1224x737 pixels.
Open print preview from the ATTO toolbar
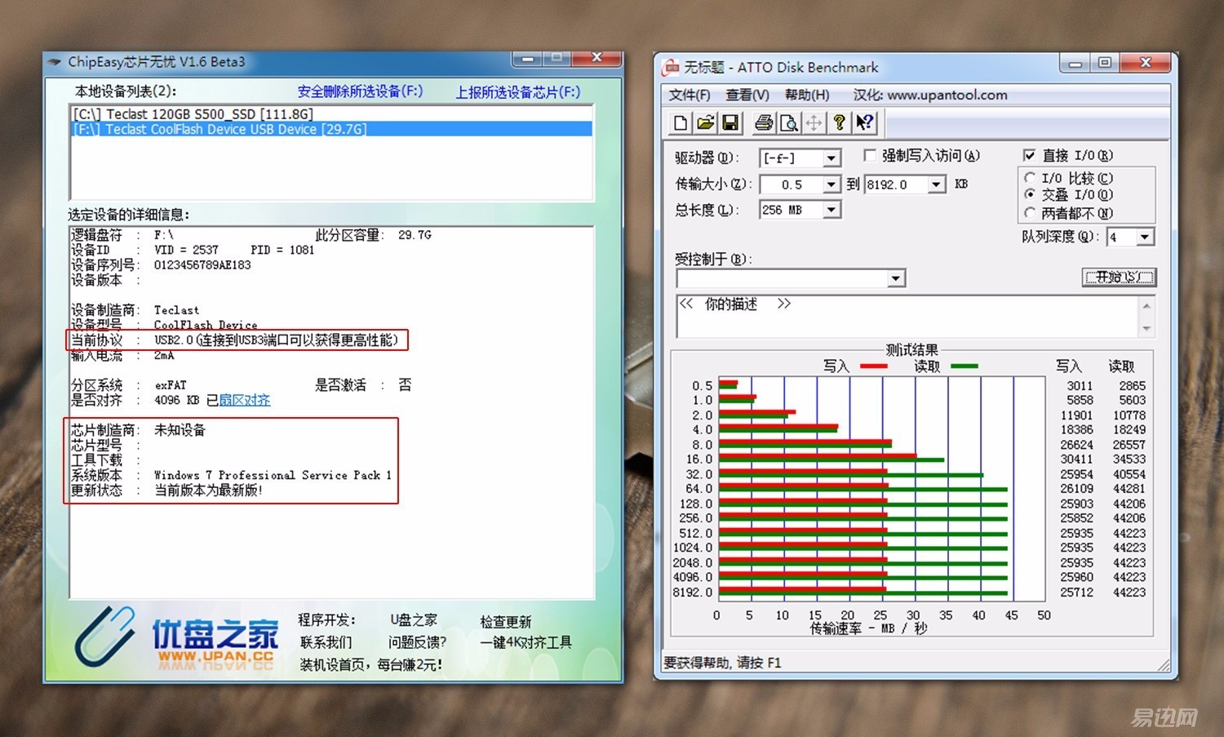789,123
